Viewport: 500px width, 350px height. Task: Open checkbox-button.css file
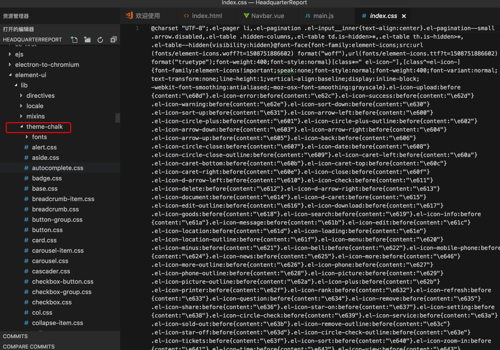pyautogui.click(x=63, y=282)
